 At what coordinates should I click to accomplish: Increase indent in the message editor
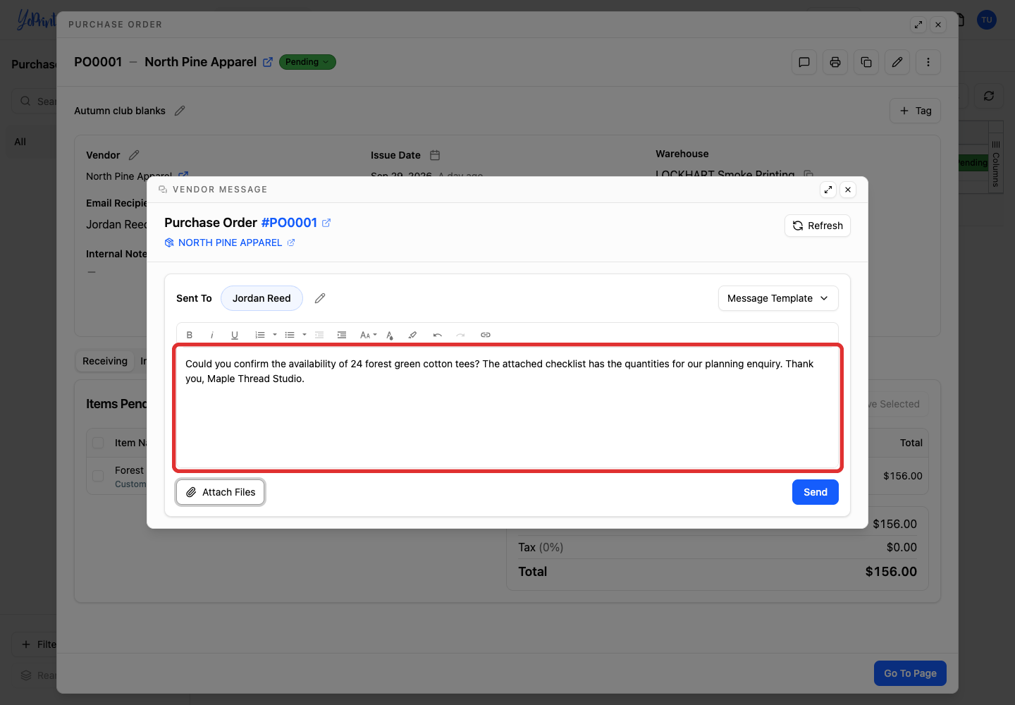tap(342, 335)
